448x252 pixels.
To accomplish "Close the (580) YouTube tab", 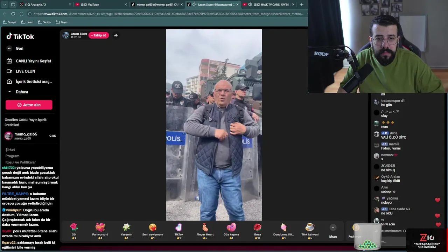I will tap(126, 5).
